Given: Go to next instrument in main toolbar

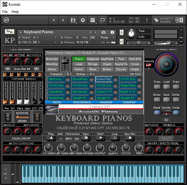Looking at the screenshot, I should pyautogui.click(x=63, y=20).
